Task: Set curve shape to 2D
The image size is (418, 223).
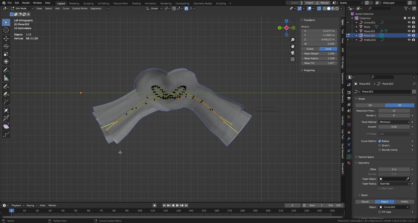Action: coord(370,105)
